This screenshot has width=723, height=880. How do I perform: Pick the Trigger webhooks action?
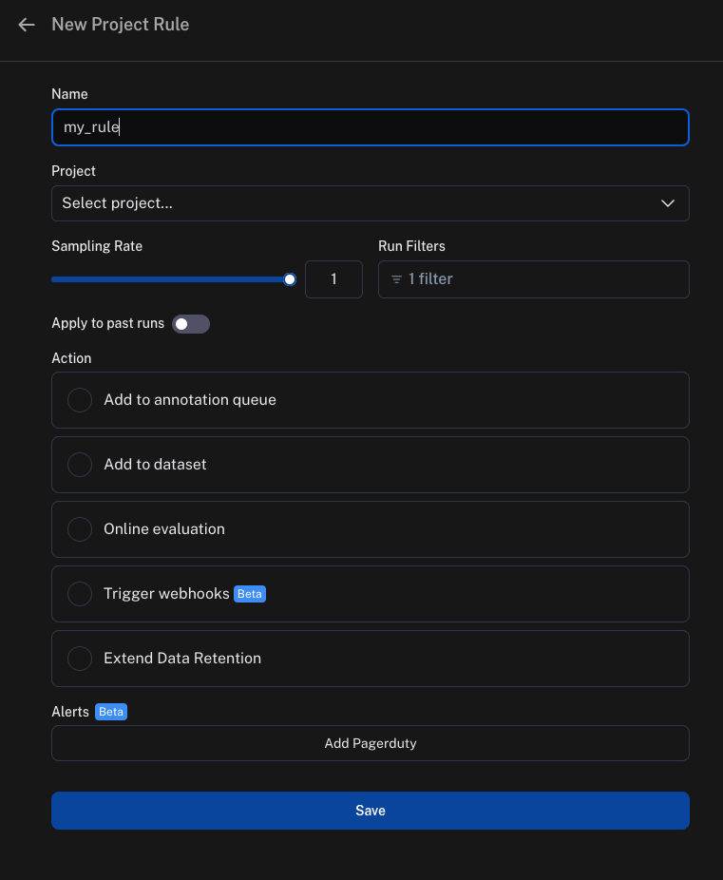click(x=80, y=594)
